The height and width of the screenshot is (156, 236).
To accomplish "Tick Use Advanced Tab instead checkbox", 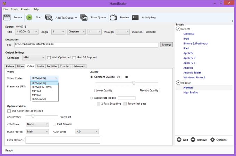I will click(x=9, y=111).
